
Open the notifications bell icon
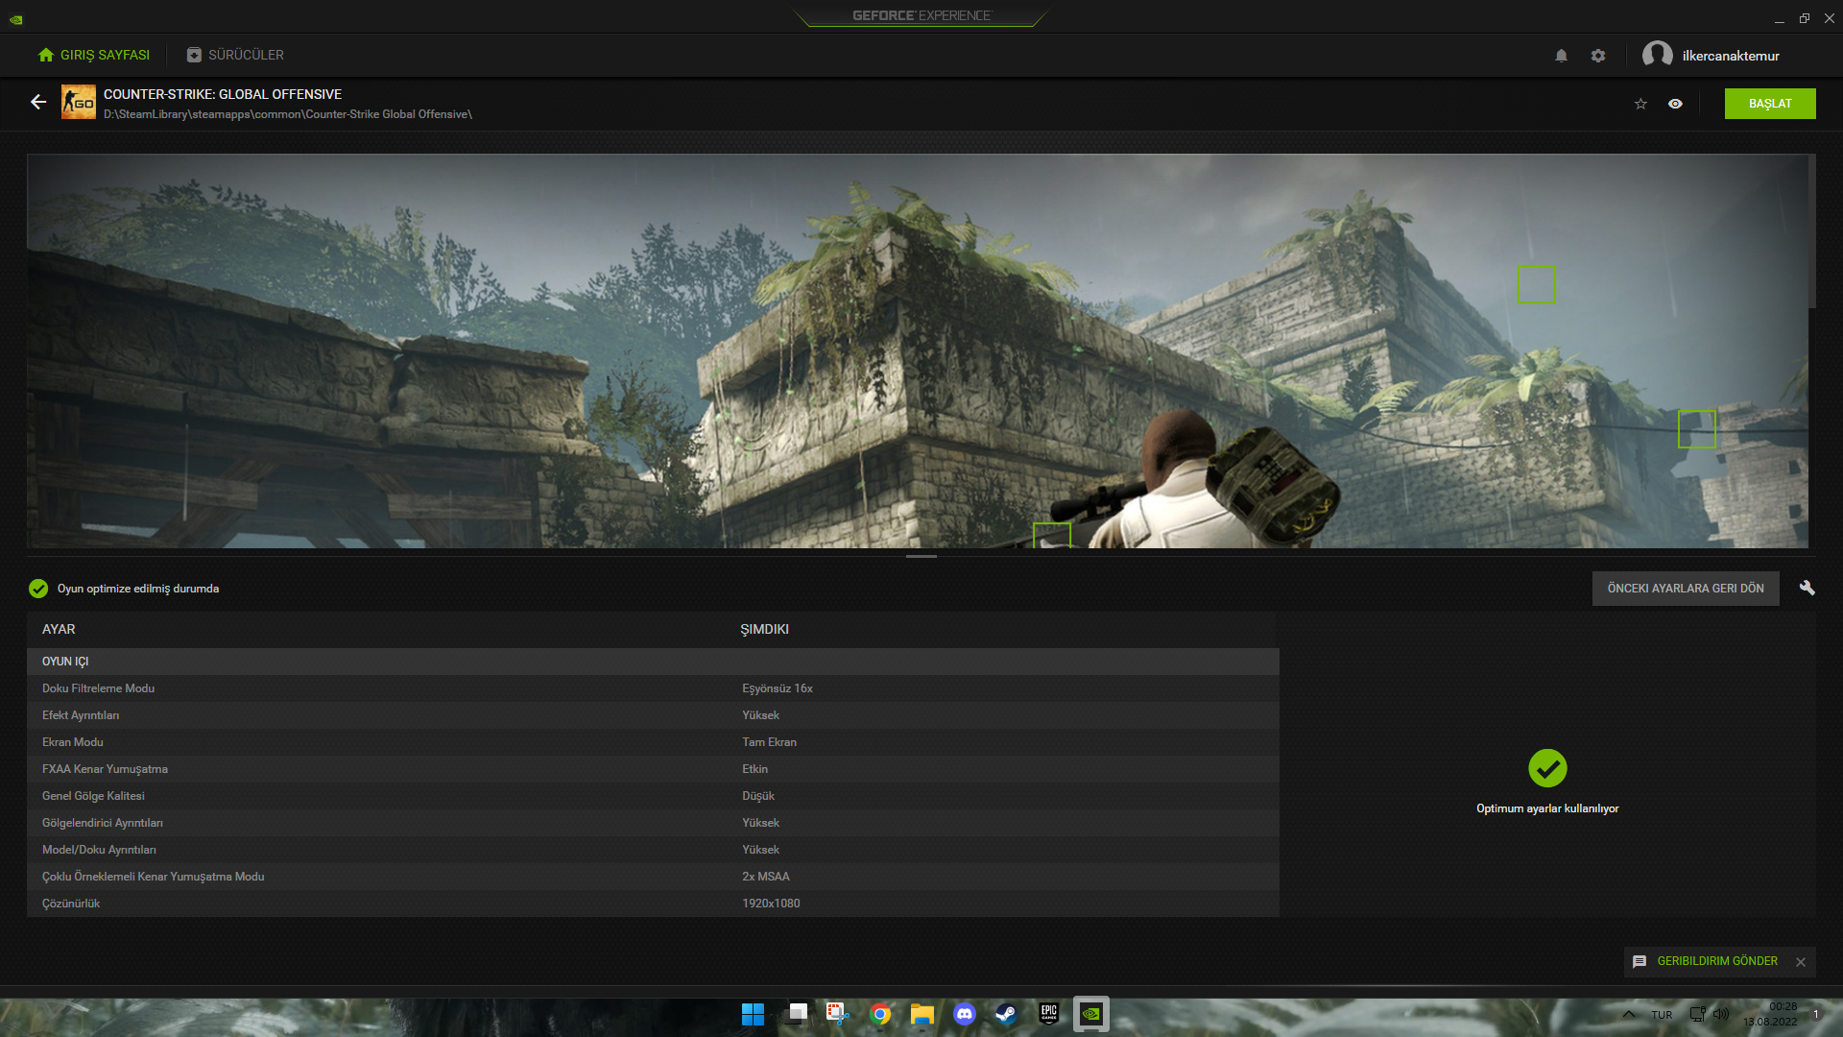(1561, 56)
